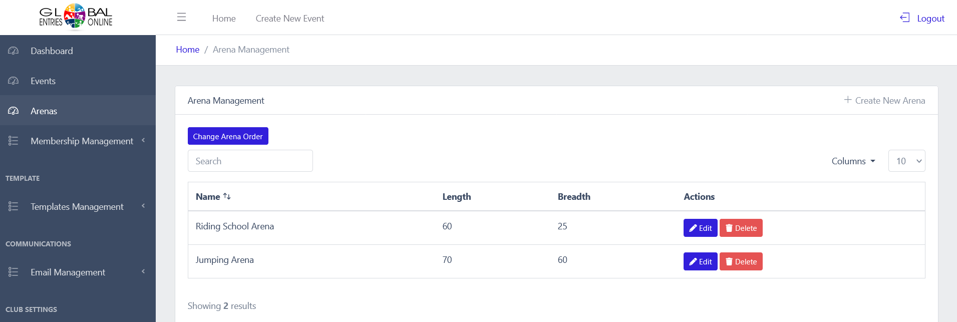The width and height of the screenshot is (957, 322).
Task: Open the Arenas sidebar item
Action: (44, 111)
